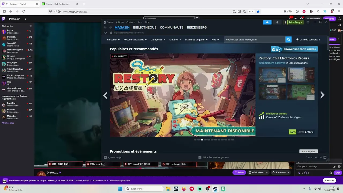Open browser extensions puzzle icon
343x193 pixels.
[318, 12]
